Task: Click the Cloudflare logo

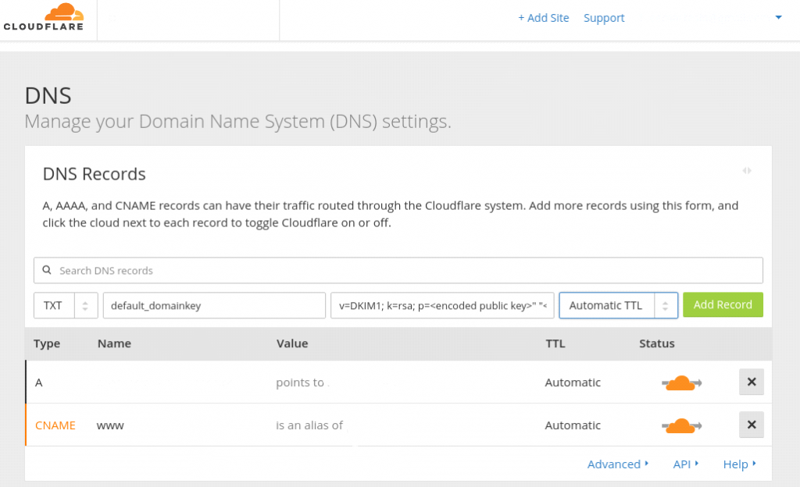Action: tap(44, 17)
